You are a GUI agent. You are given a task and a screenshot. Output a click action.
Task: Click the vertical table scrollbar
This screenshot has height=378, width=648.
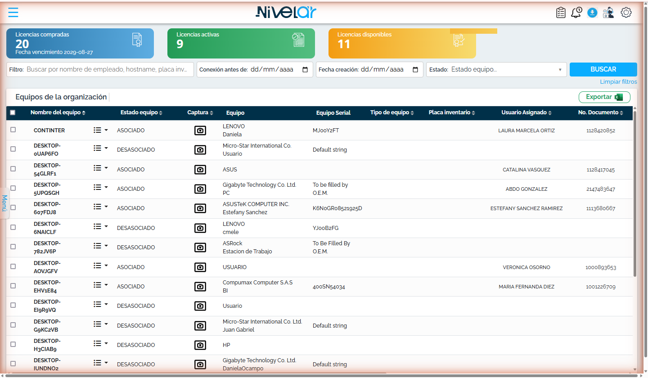point(635,193)
